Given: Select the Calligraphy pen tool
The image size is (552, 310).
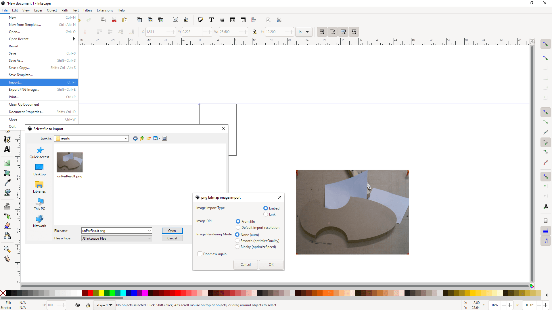Looking at the screenshot, I should [7, 139].
